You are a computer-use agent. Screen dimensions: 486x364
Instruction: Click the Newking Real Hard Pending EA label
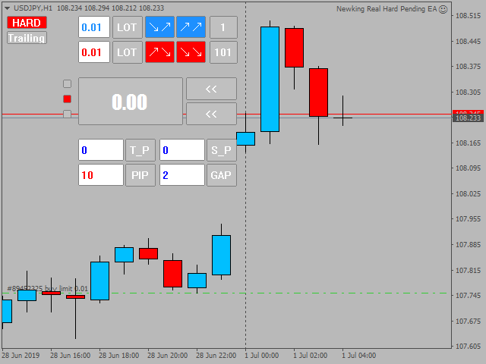[x=387, y=9]
